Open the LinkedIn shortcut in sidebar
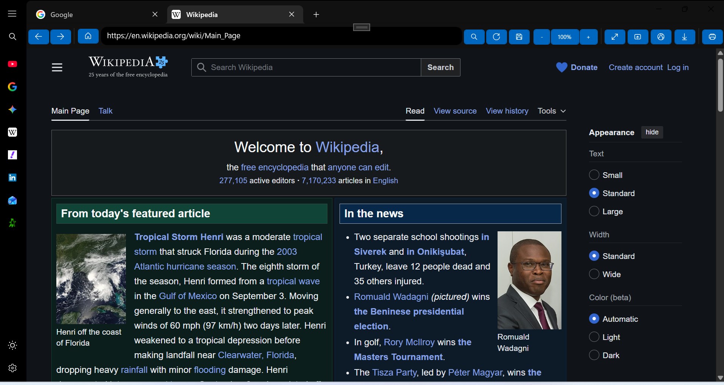The height and width of the screenshot is (385, 724). pos(12,178)
